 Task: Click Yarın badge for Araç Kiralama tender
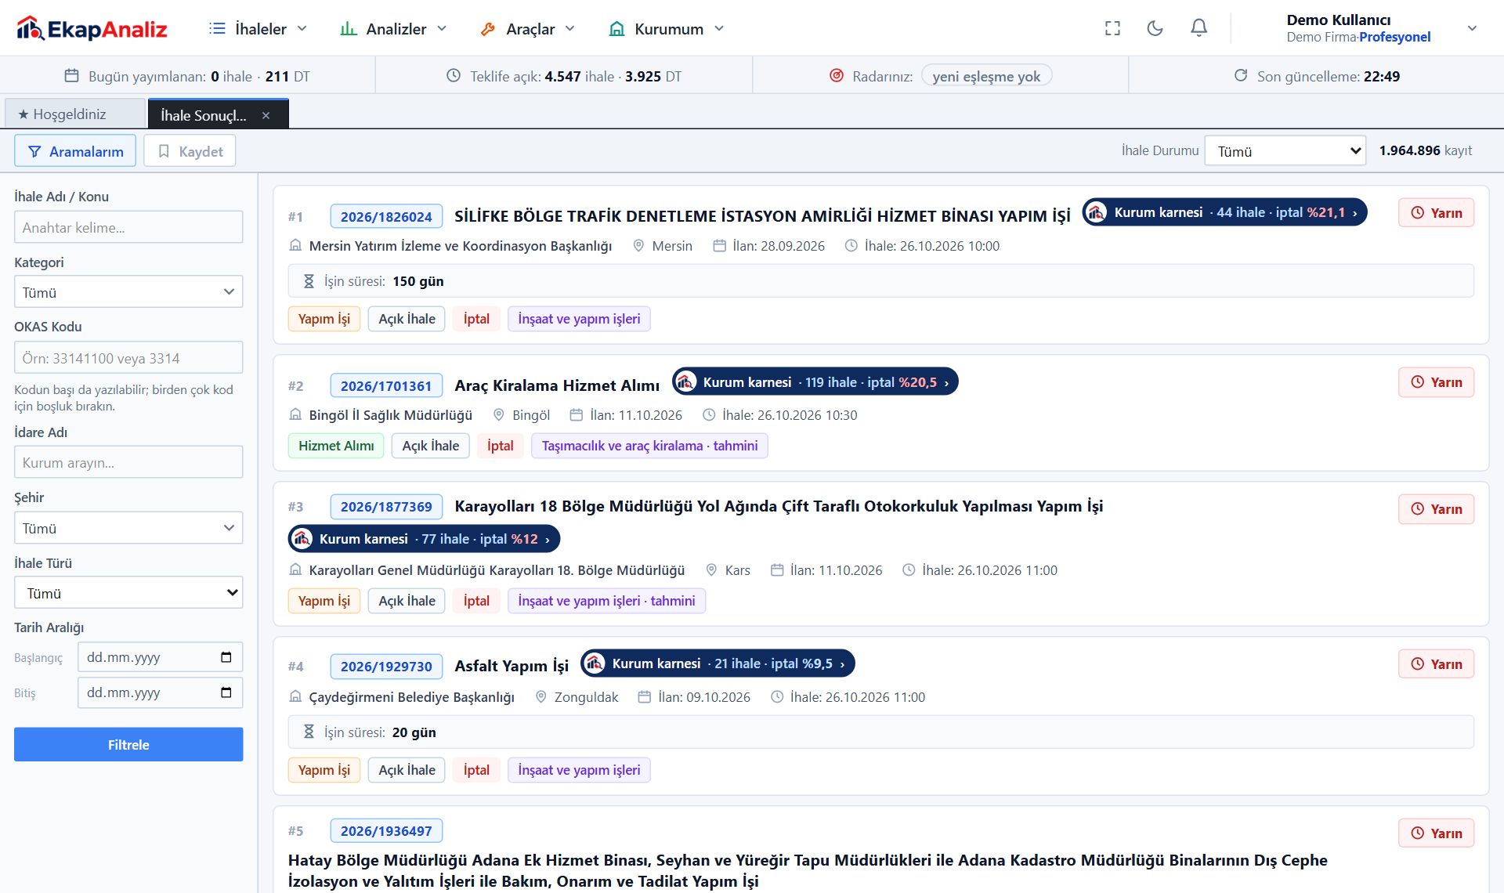1436,382
